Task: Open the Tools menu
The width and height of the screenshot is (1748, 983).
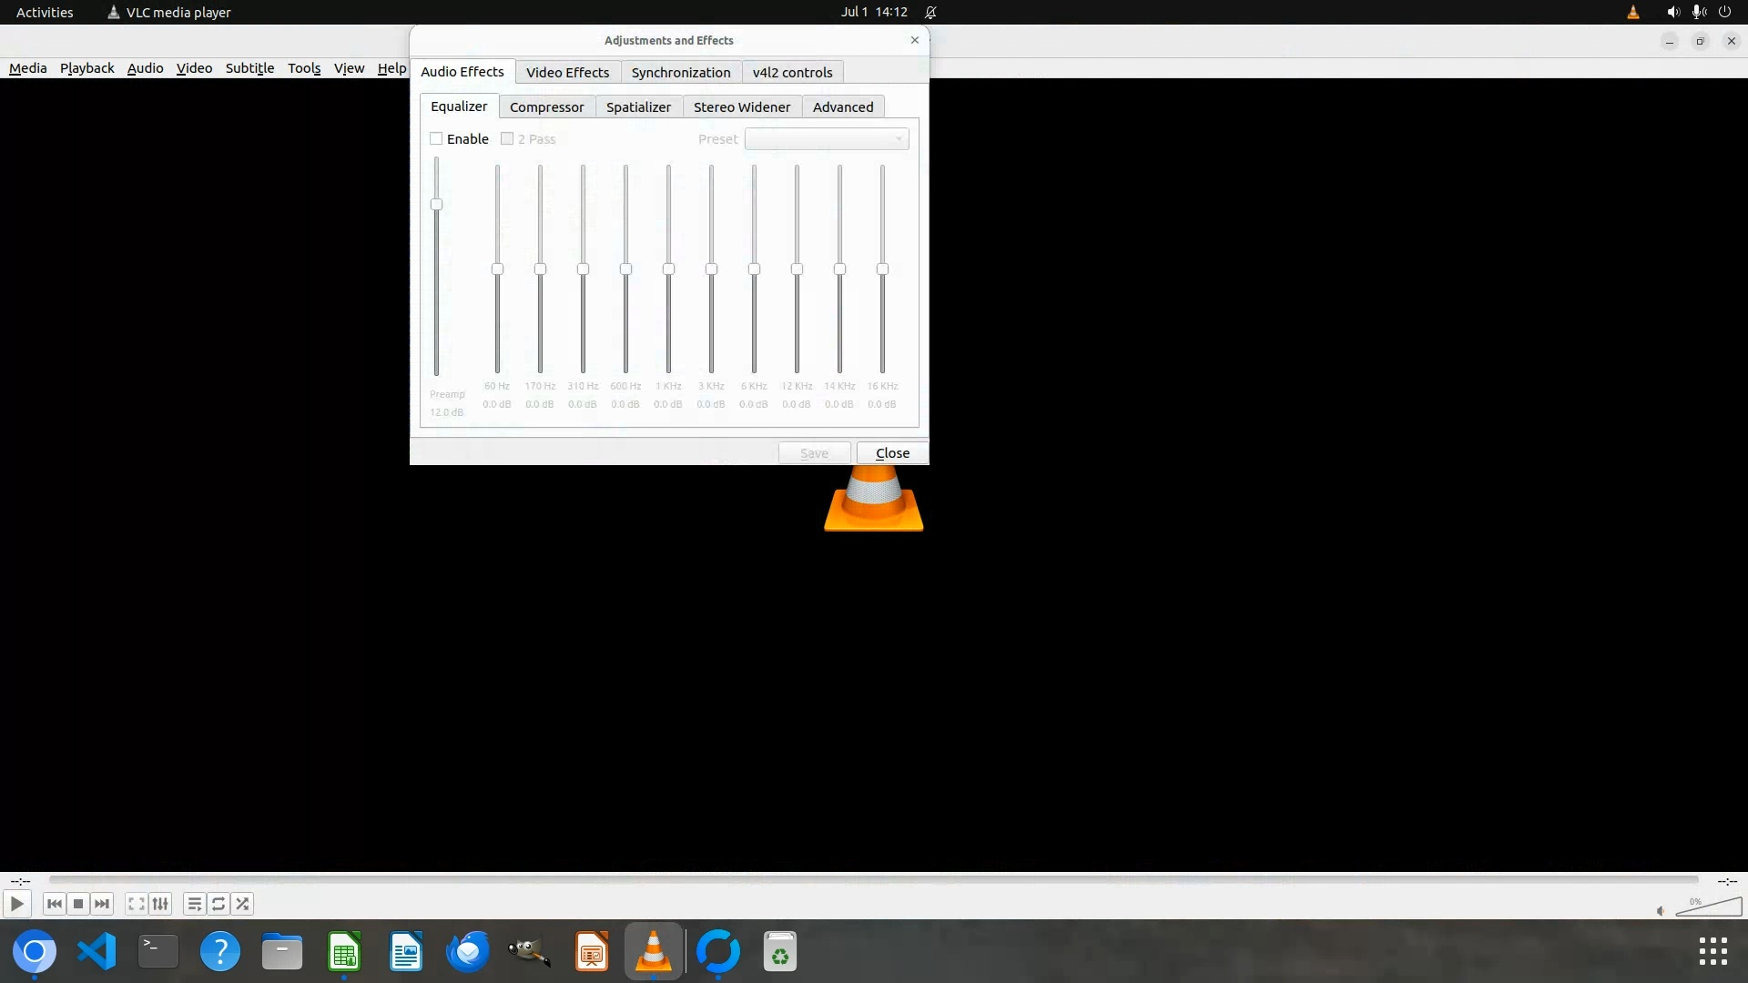Action: 303,68
